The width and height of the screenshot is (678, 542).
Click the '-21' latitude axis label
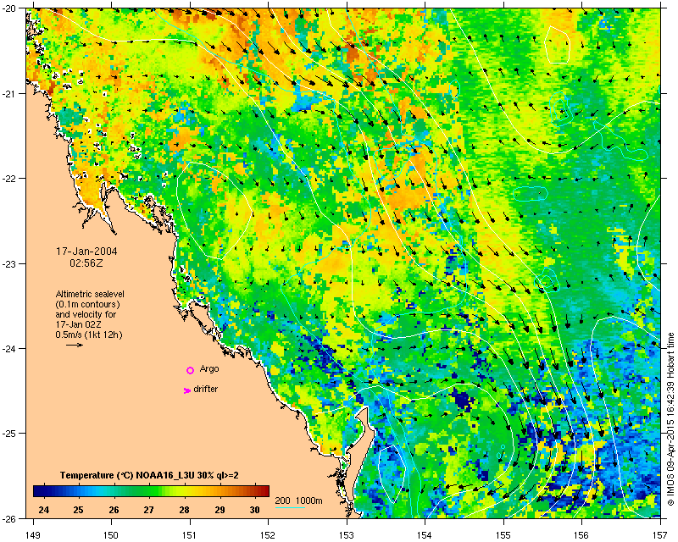pos(10,93)
